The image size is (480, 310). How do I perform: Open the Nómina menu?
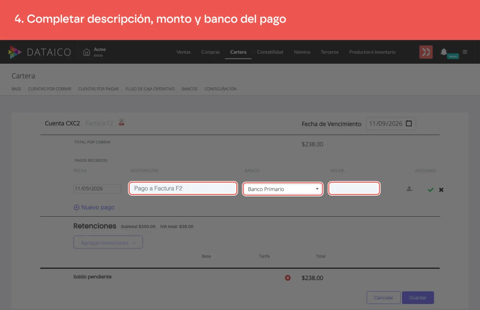[x=302, y=52]
